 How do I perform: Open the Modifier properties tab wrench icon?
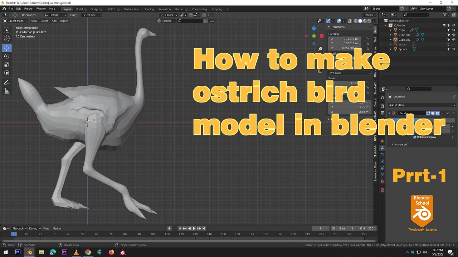(382, 148)
